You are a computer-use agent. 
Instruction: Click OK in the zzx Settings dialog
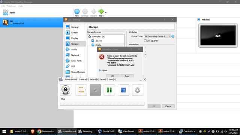pos(154,106)
